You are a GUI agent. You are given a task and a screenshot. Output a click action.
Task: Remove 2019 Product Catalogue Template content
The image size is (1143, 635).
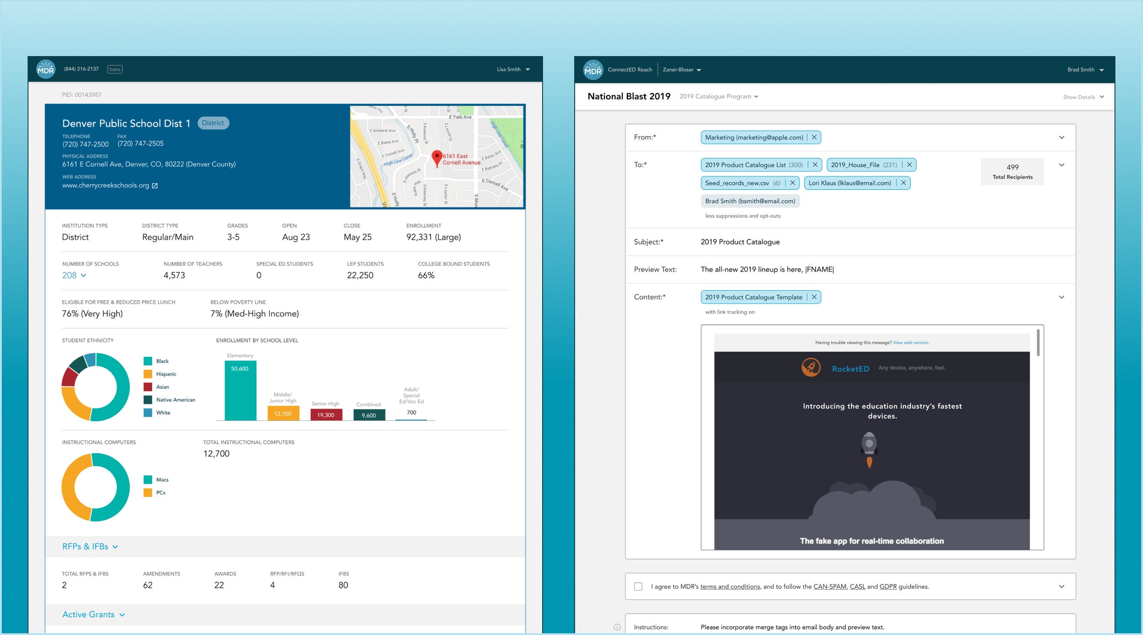pos(814,297)
